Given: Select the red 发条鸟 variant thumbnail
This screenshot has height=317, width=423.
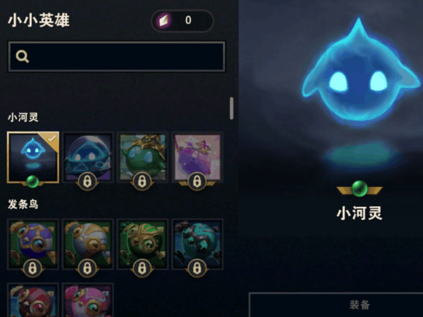Looking at the screenshot, I should coord(33,300).
